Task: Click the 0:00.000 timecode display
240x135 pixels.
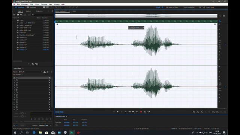Action: [x=59, y=112]
